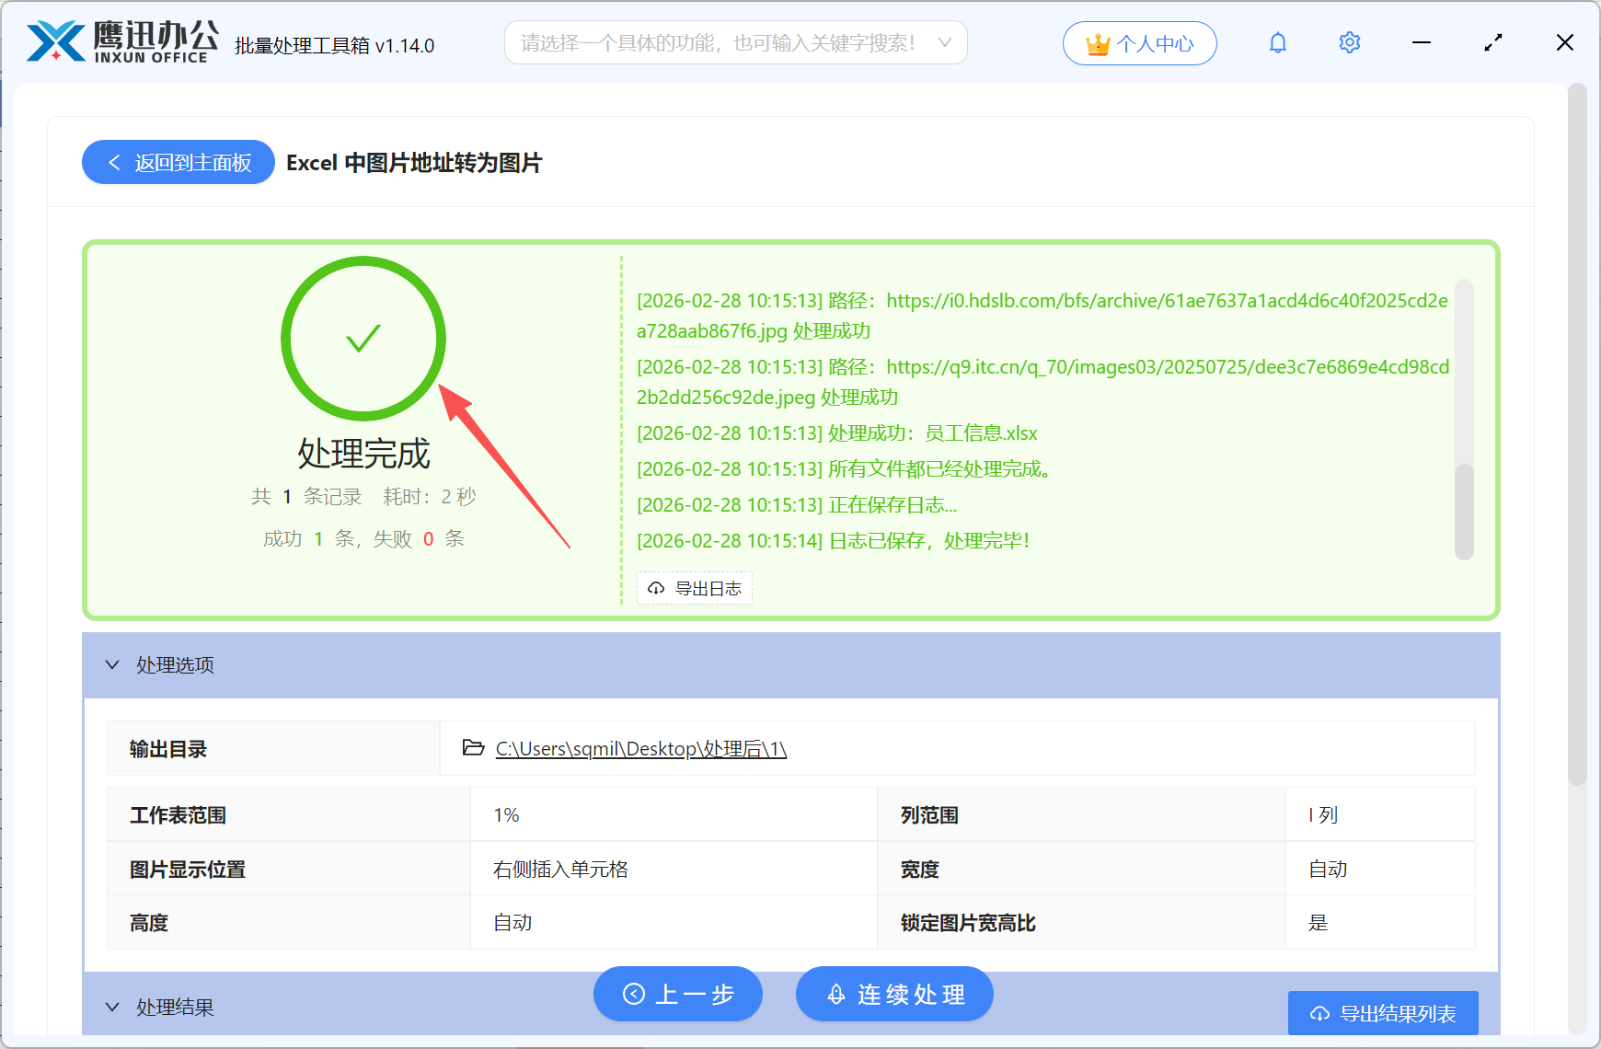
Task: Click the 连续处理 button
Action: 893,994
